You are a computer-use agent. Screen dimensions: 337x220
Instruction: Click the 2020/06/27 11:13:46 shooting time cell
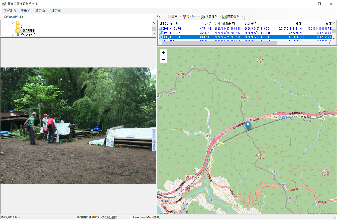click(258, 33)
